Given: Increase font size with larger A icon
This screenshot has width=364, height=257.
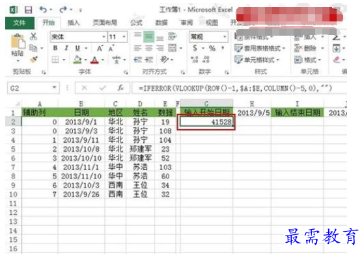Looking at the screenshot, I should pyautogui.click(x=100, y=48).
